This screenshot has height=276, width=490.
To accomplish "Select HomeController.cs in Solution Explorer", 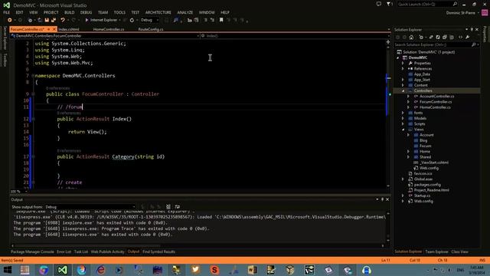I will [435, 107].
